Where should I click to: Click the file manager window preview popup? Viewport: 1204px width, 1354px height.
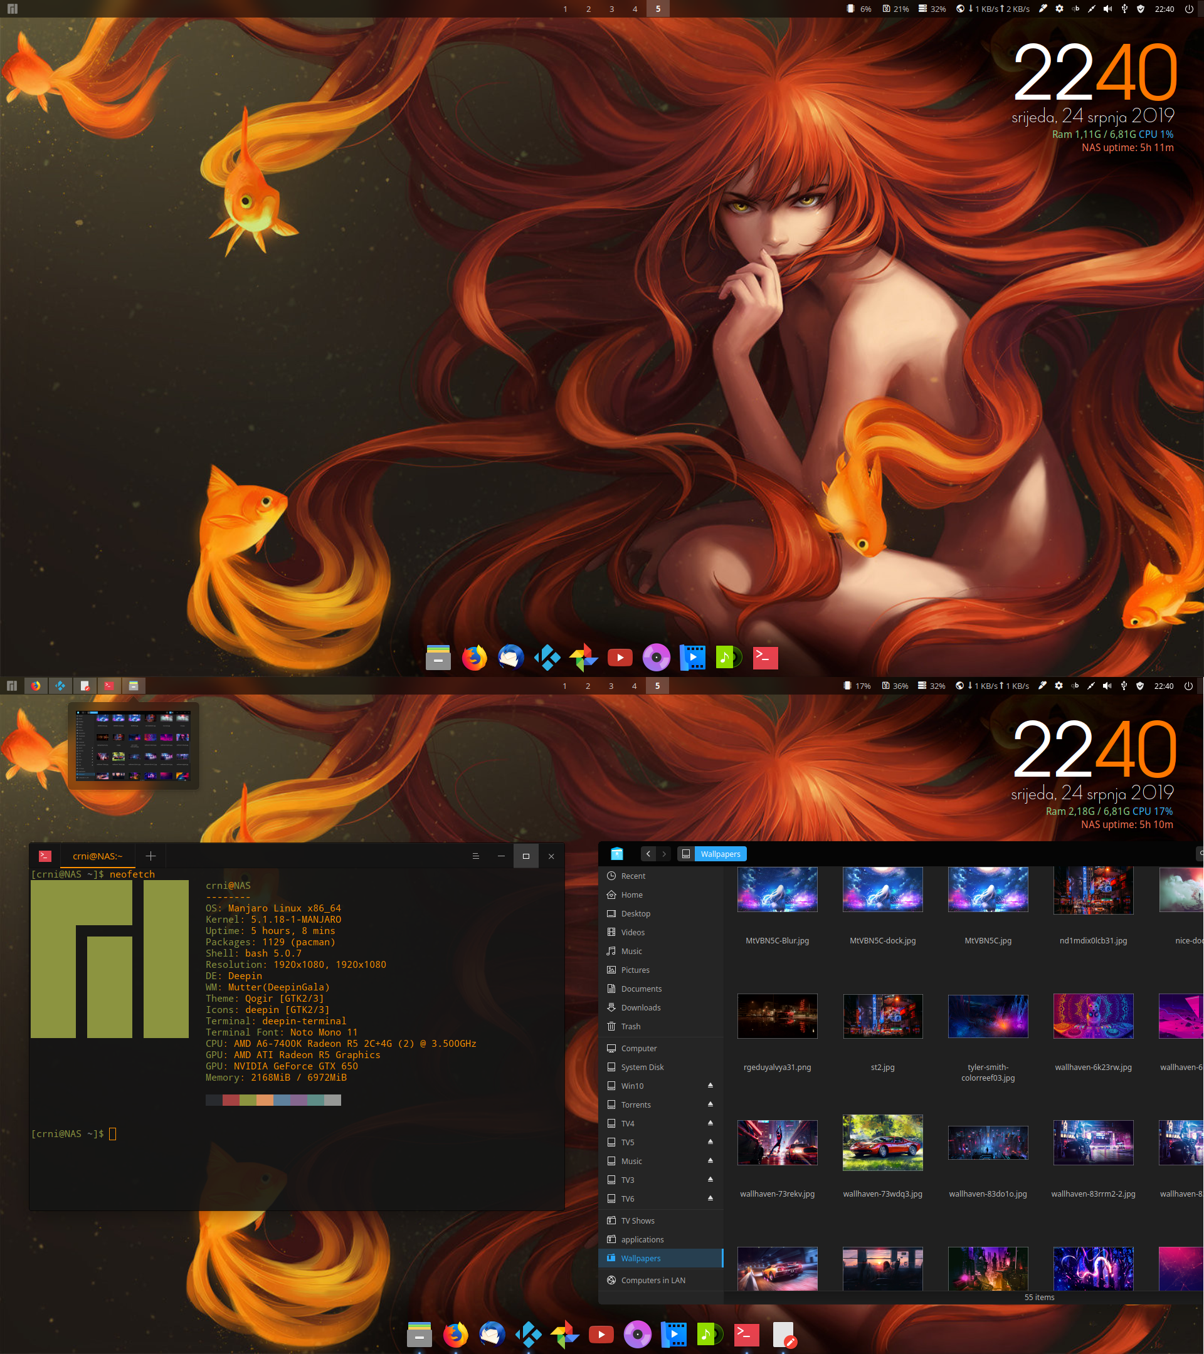coord(133,746)
